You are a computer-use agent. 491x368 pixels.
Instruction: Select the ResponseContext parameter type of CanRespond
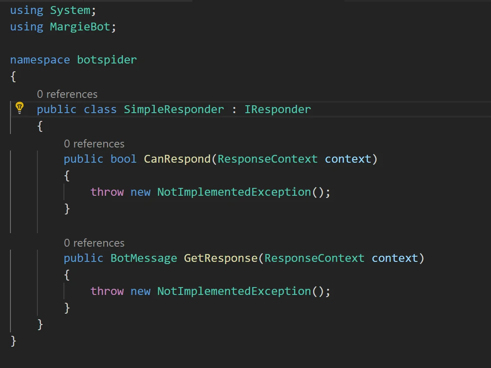[267, 159]
